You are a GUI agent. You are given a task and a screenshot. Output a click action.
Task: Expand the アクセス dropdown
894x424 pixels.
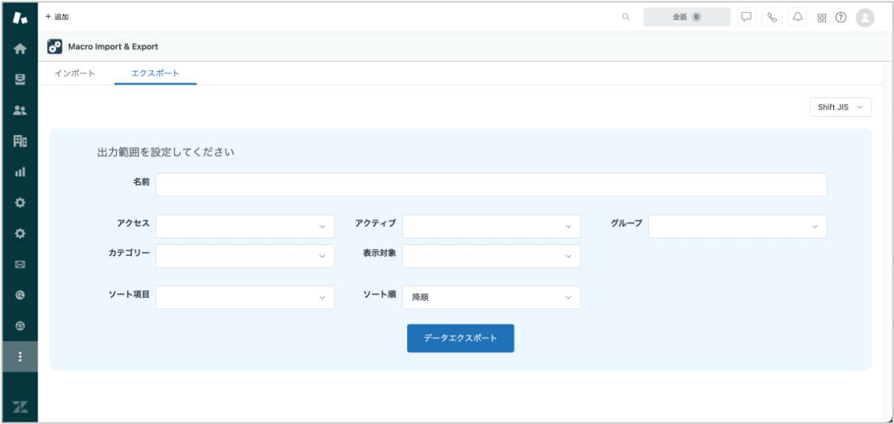245,226
